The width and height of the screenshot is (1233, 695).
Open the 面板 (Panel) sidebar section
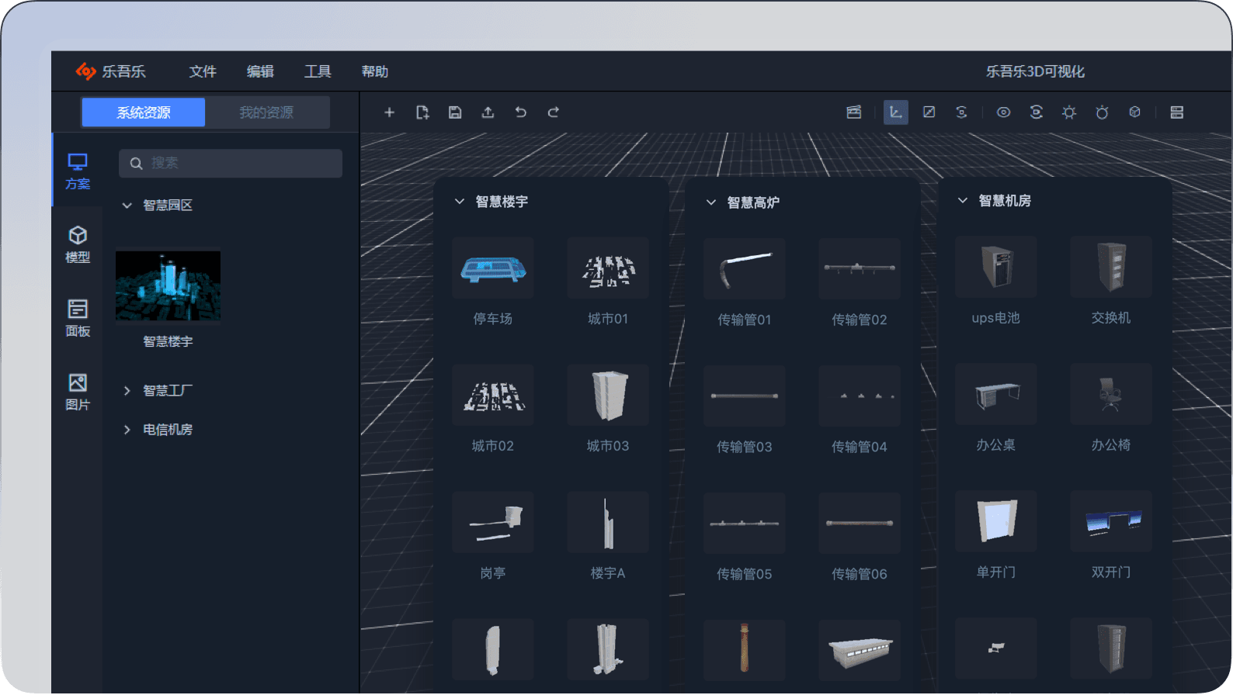click(x=78, y=318)
